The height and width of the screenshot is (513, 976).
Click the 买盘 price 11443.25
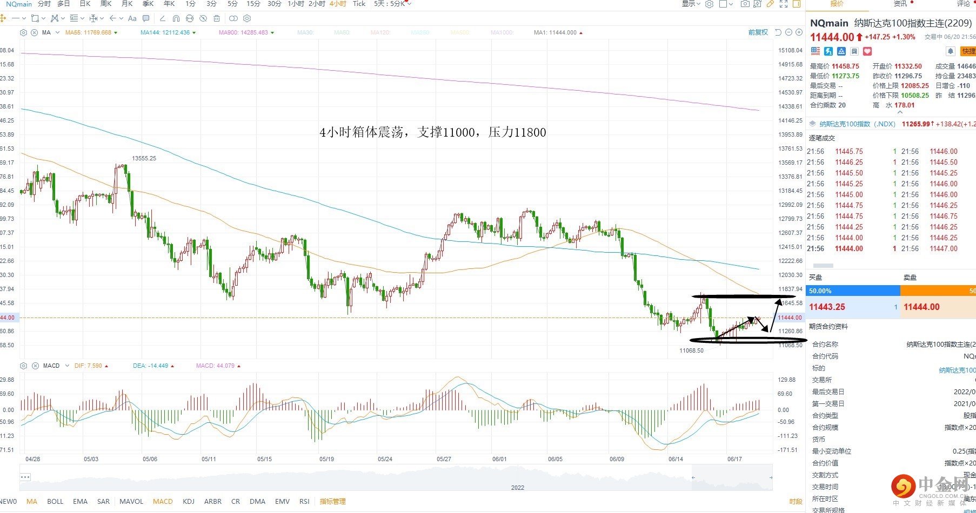[x=827, y=307]
